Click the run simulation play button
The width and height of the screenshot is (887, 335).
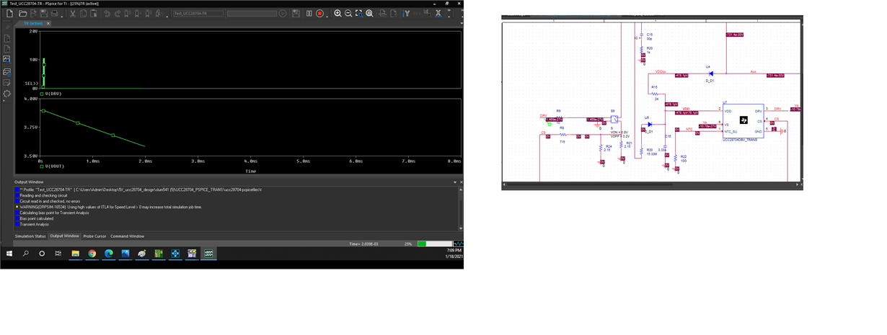coord(283,13)
